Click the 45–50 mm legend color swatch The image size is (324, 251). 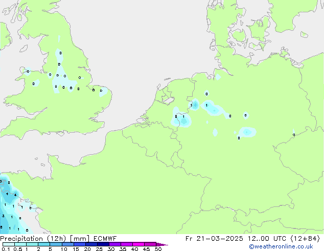pyautogui.click(x=150, y=244)
